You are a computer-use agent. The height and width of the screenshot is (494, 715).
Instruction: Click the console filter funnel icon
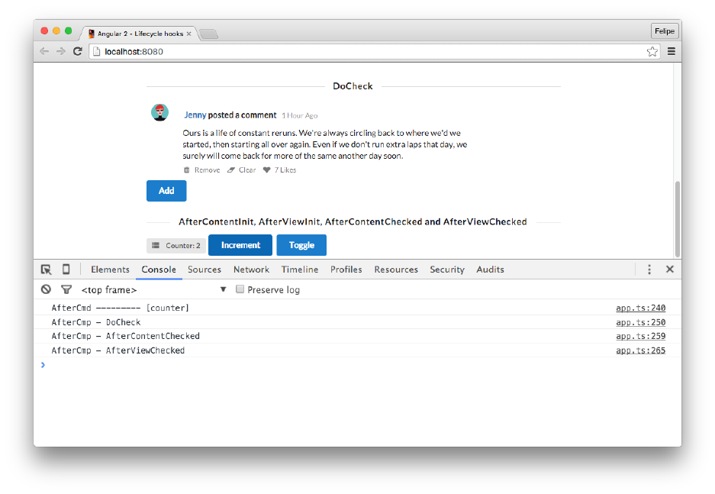coord(66,289)
